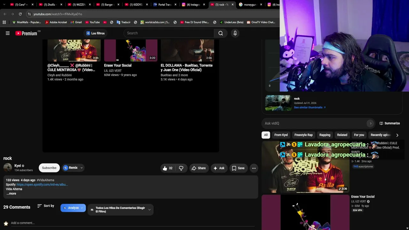Focus the Ask vidIQ input field
Viewport: 409px width, 230px height.
[x=315, y=123]
